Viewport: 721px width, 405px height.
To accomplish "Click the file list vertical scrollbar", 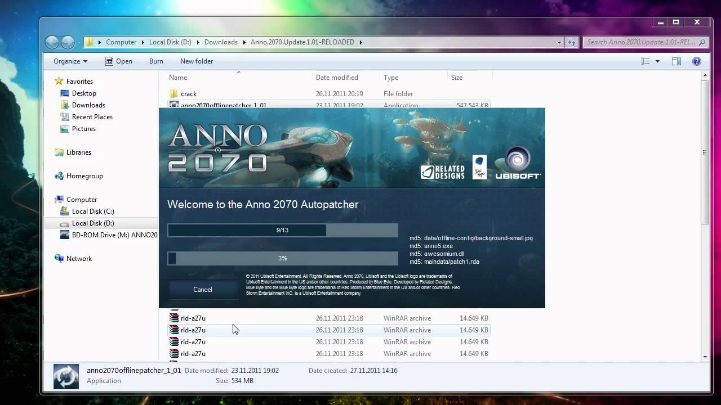I will click(705, 152).
